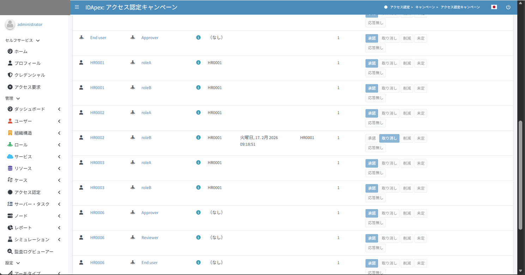This screenshot has width=525, height=275.
Task: Expand the 組織構造 submenu chevron
Action: click(59, 133)
